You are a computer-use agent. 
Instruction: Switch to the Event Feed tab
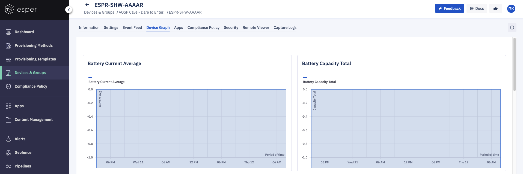(132, 28)
